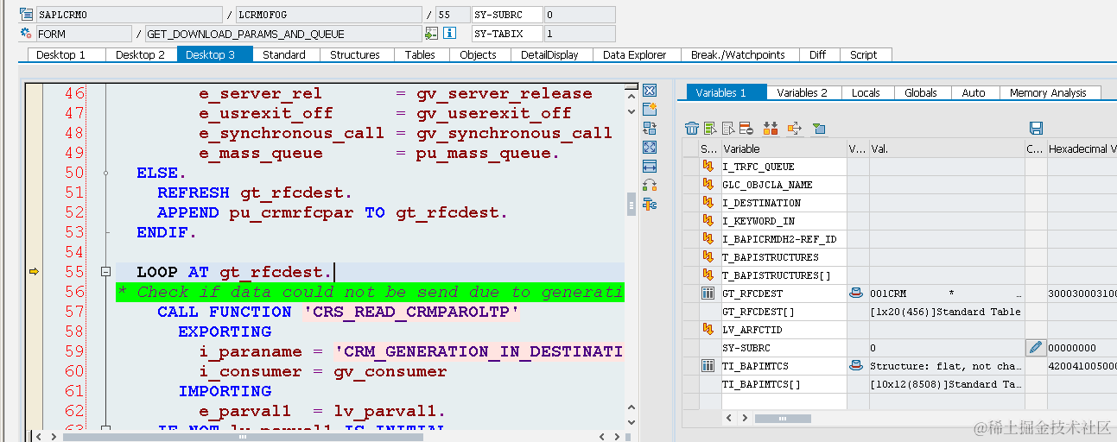Click the I_BAPICRMDH2-REF_ID variable cell
The image size is (1117, 442).
click(x=784, y=239)
